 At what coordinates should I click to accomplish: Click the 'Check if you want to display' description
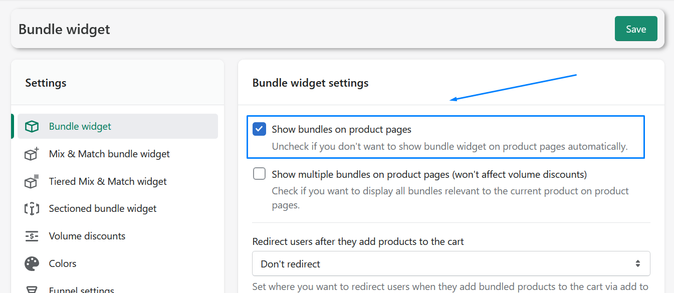tap(450, 198)
